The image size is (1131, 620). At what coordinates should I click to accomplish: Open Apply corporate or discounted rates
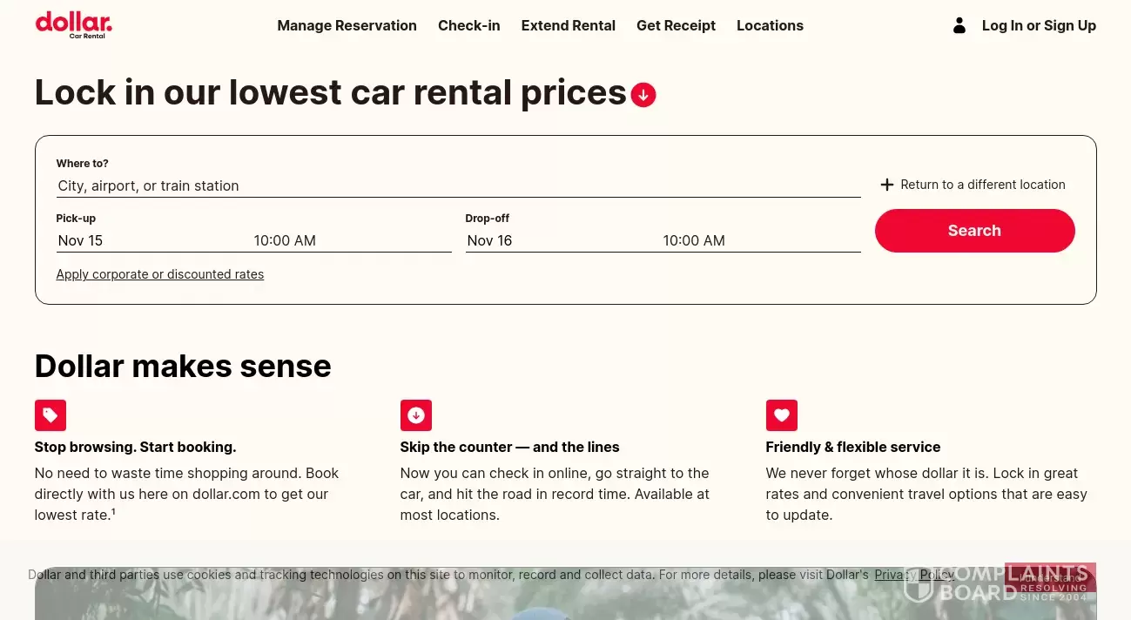(x=159, y=274)
